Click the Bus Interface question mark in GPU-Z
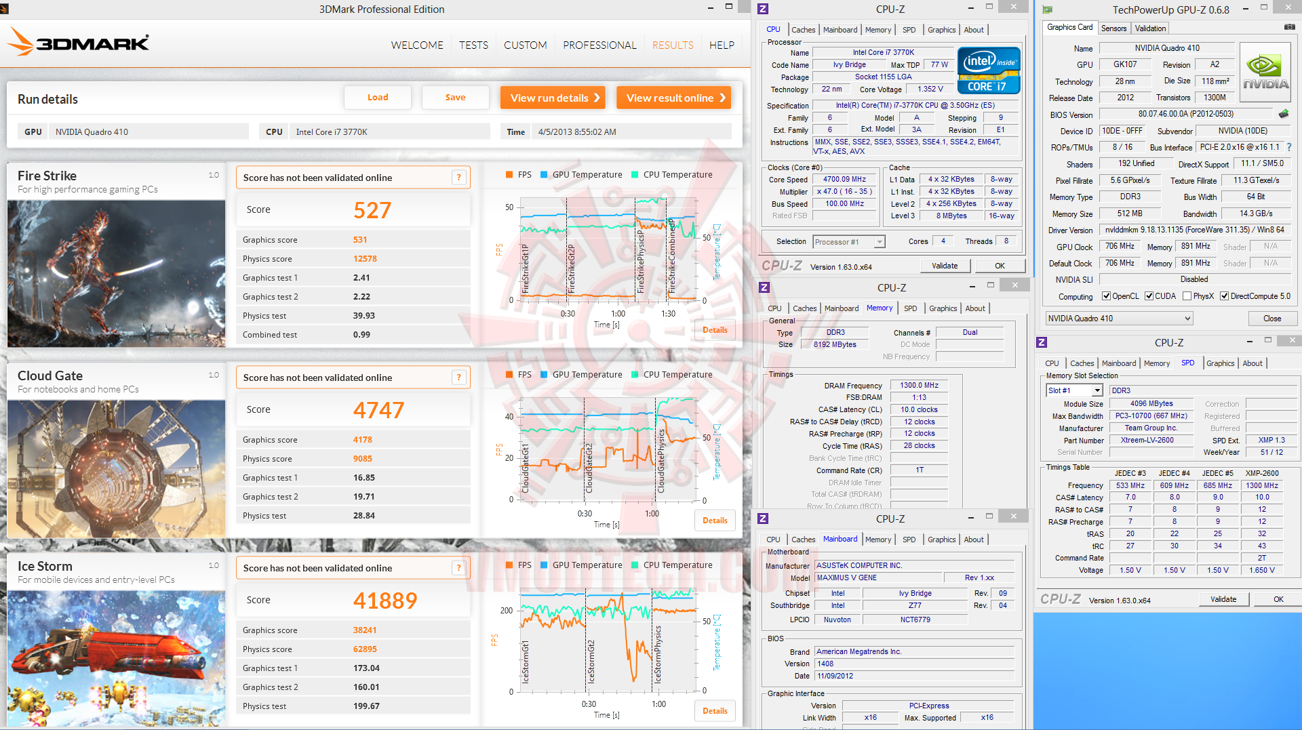 [1289, 147]
